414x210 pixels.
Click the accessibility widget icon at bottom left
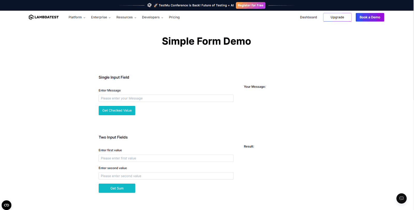6,205
